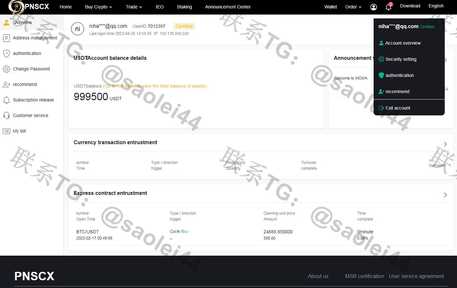The height and width of the screenshot is (288, 457).
Task: Click the 'Cycle /Buy' direction text
Action: point(179,231)
